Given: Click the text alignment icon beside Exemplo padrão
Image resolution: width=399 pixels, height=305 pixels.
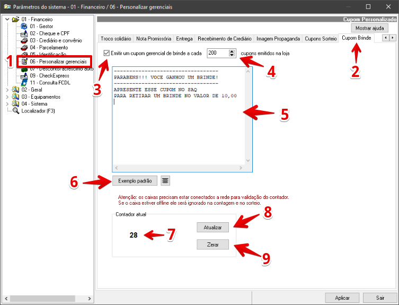Looking at the screenshot, I should (165, 181).
